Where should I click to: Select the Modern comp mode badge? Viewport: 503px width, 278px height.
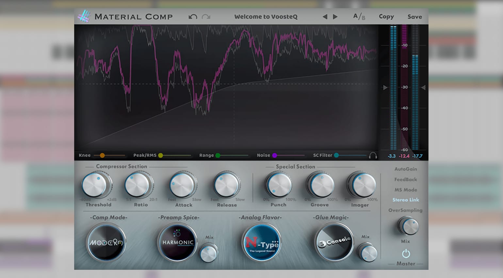[106, 243]
